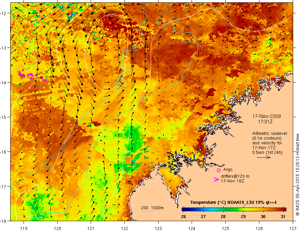The width and height of the screenshot is (300, 231).
Task: Click the longitude axis label 123
Action: [x=158, y=228]
